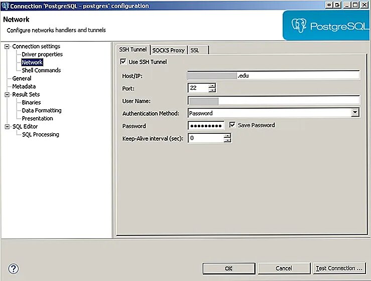Toggle the Use SSH Tunnel checkbox
The height and width of the screenshot is (281, 371).
click(123, 62)
